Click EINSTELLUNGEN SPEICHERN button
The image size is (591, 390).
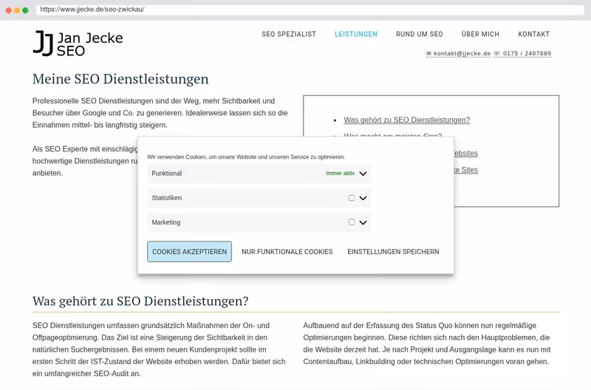[x=393, y=252]
